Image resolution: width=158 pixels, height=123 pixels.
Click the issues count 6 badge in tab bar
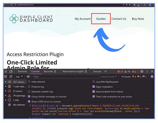[134, 72]
